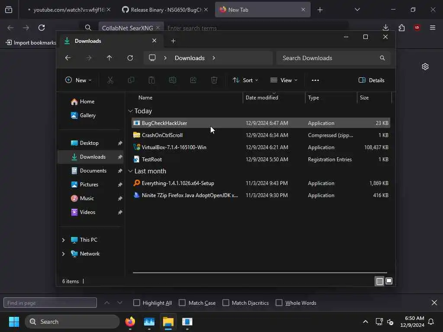Close the Find in page bar
This screenshot has height=332, width=443.
pyautogui.click(x=434, y=303)
